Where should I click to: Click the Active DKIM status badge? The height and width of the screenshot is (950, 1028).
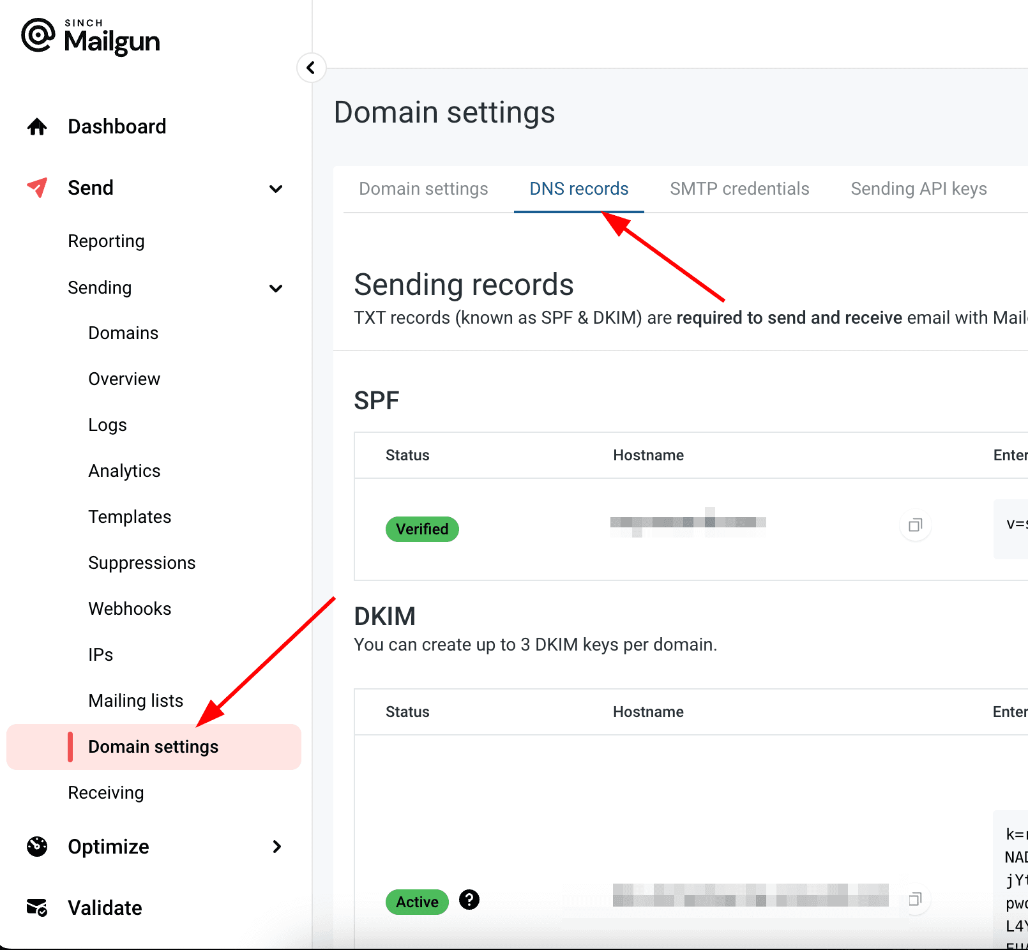click(x=417, y=902)
